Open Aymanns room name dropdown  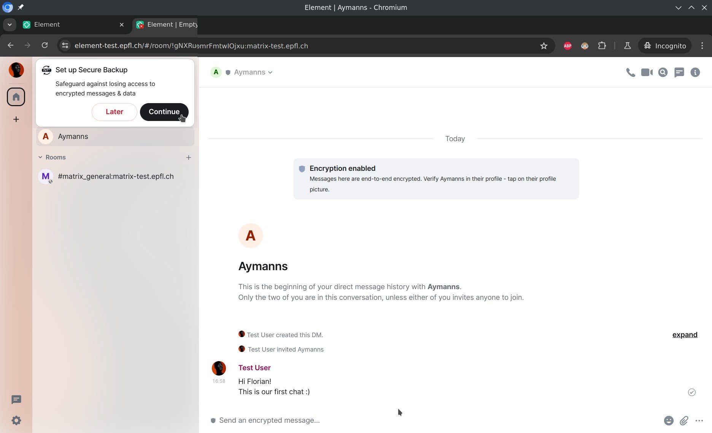[253, 72]
